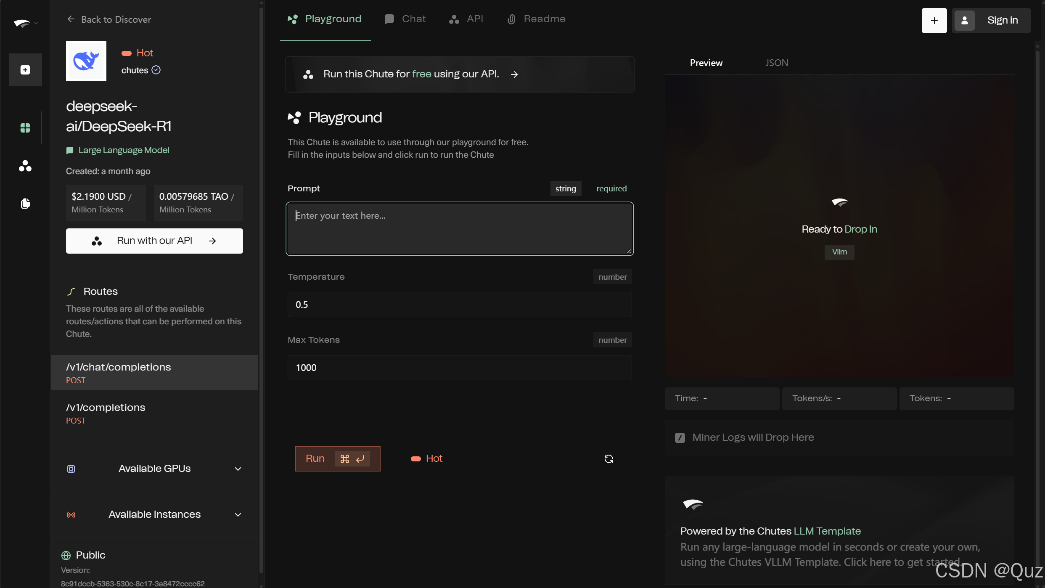The image size is (1045, 588).
Task: Click the verified badge next to chutes
Action: click(156, 70)
